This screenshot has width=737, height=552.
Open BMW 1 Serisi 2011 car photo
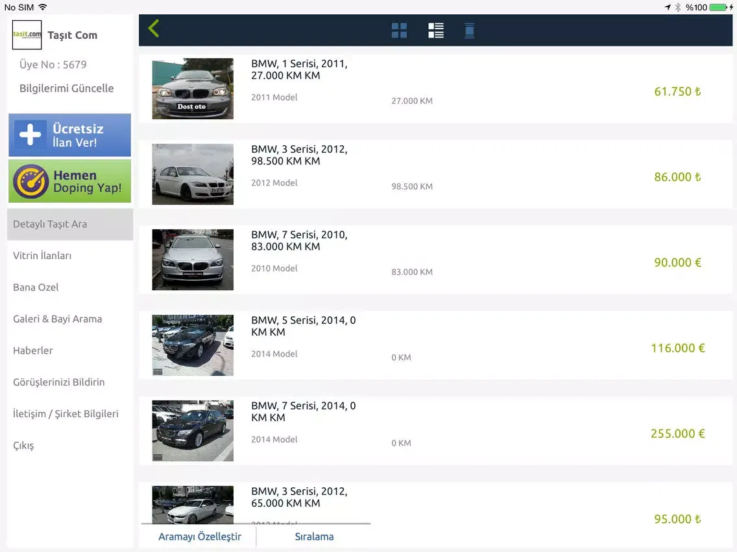[193, 89]
